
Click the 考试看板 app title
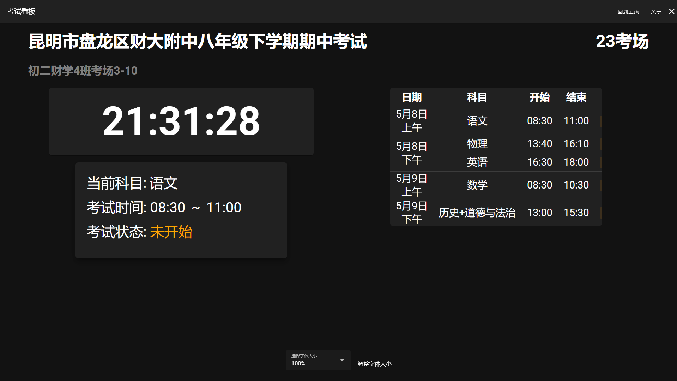point(21,11)
